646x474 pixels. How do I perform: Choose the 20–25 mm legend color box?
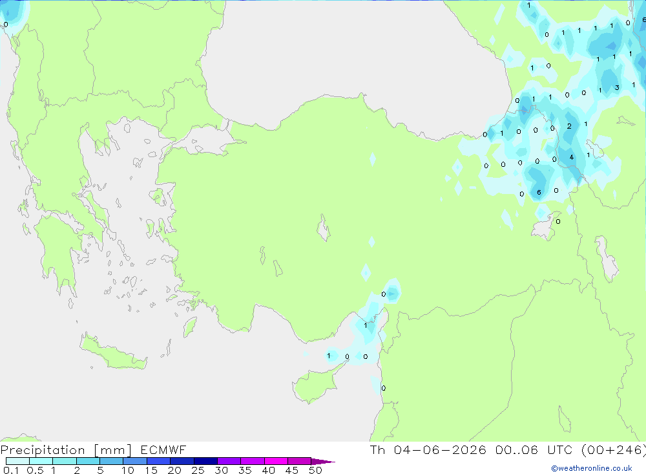(182, 461)
